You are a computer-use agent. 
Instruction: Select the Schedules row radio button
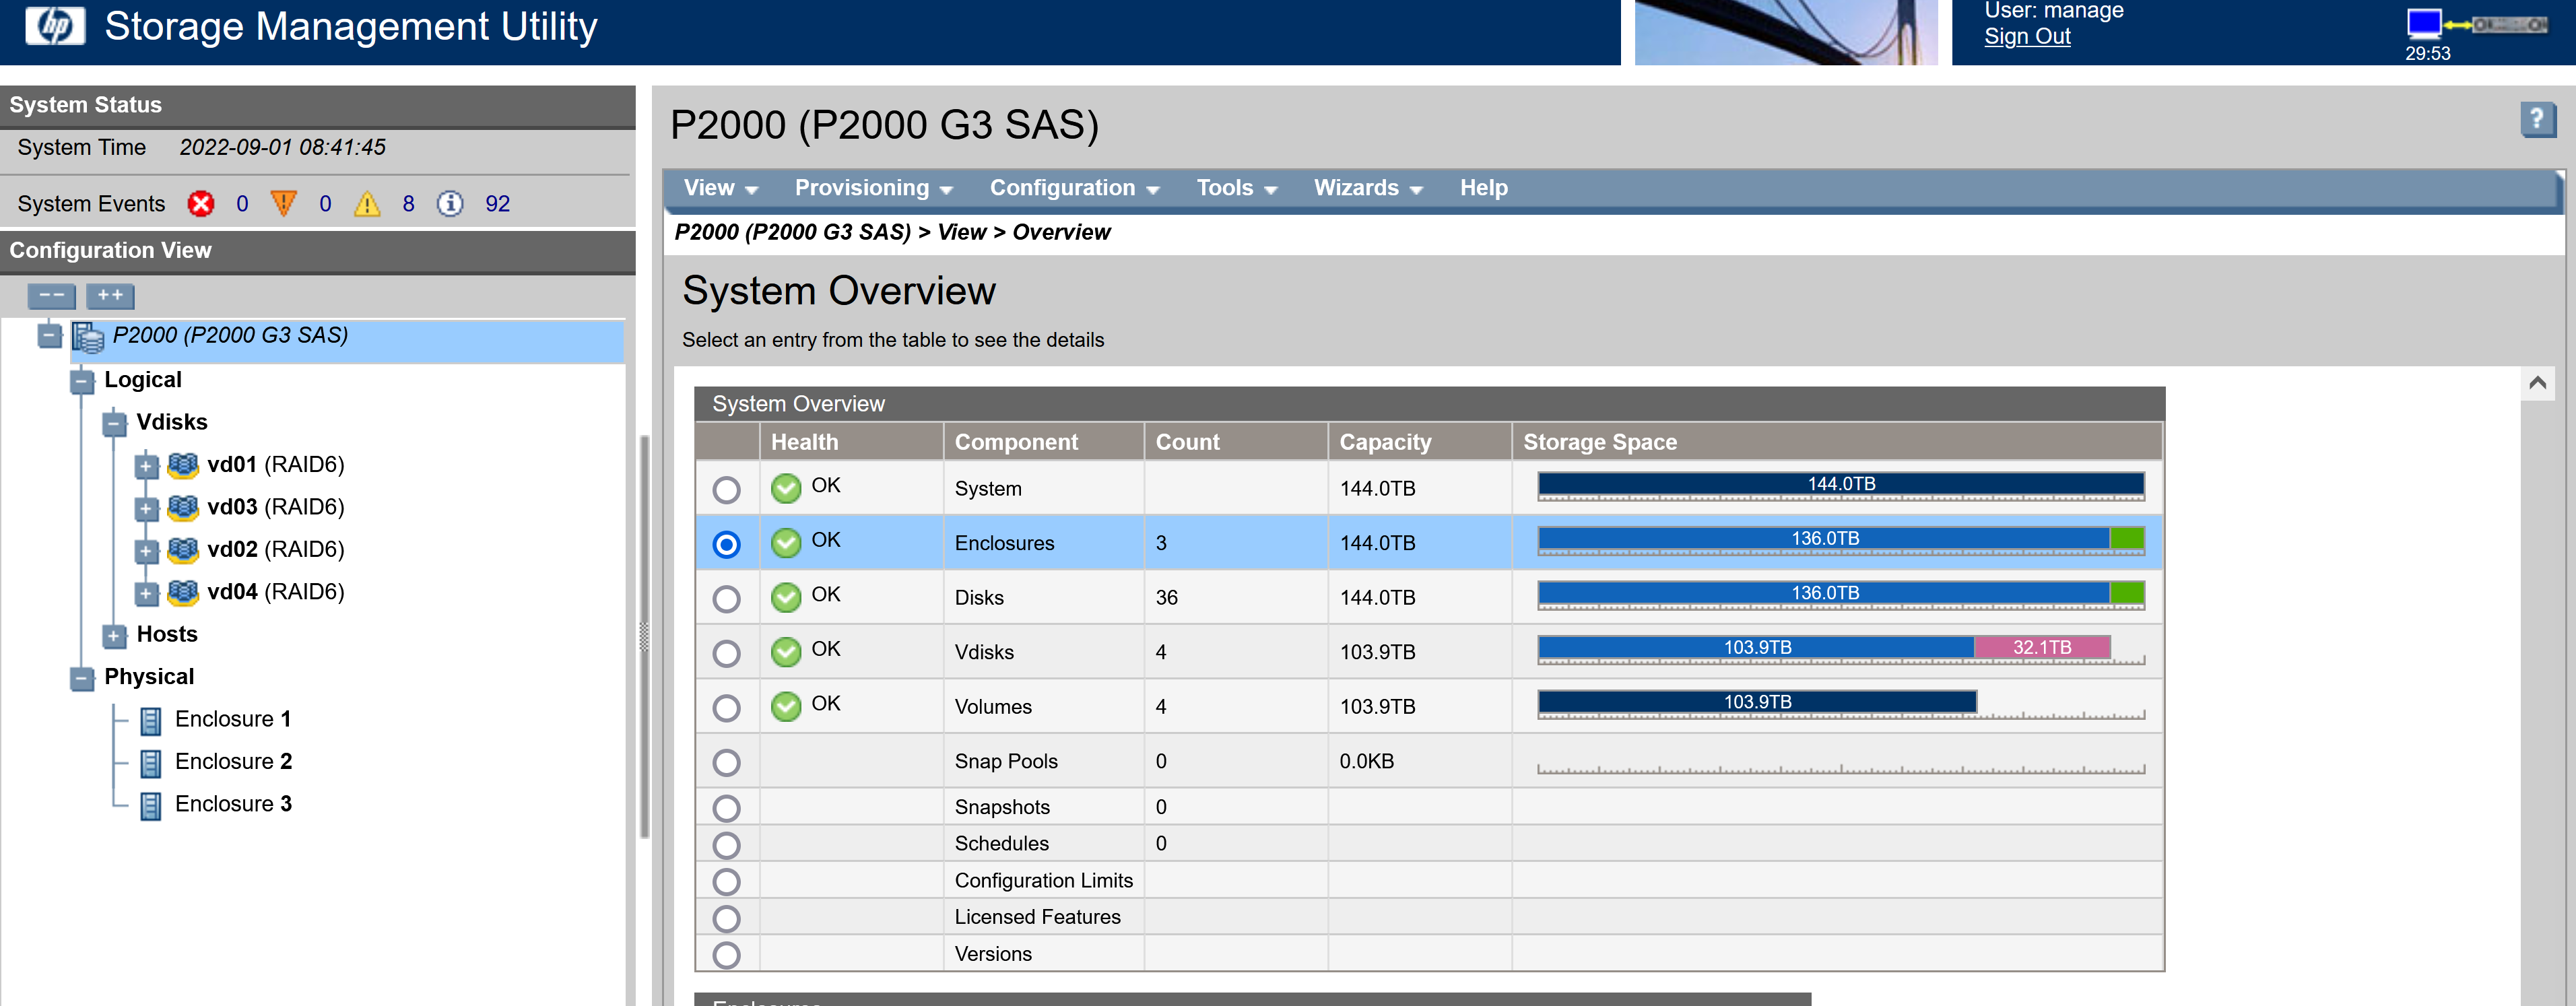[727, 845]
